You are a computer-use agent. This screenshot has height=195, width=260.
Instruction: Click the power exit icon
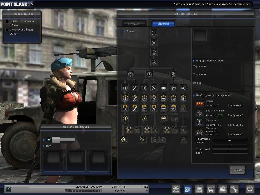pyautogui.click(x=250, y=189)
